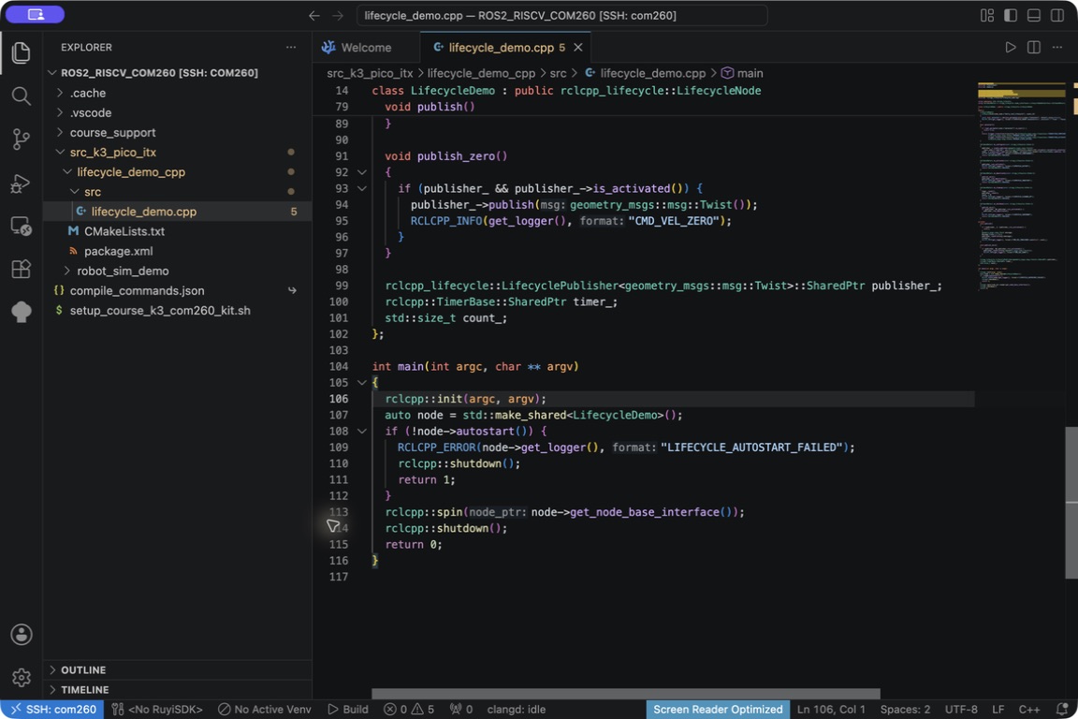1078x719 pixels.
Task: Open lifecycle_demo.cpp in the explorer tree
Action: [178, 212]
